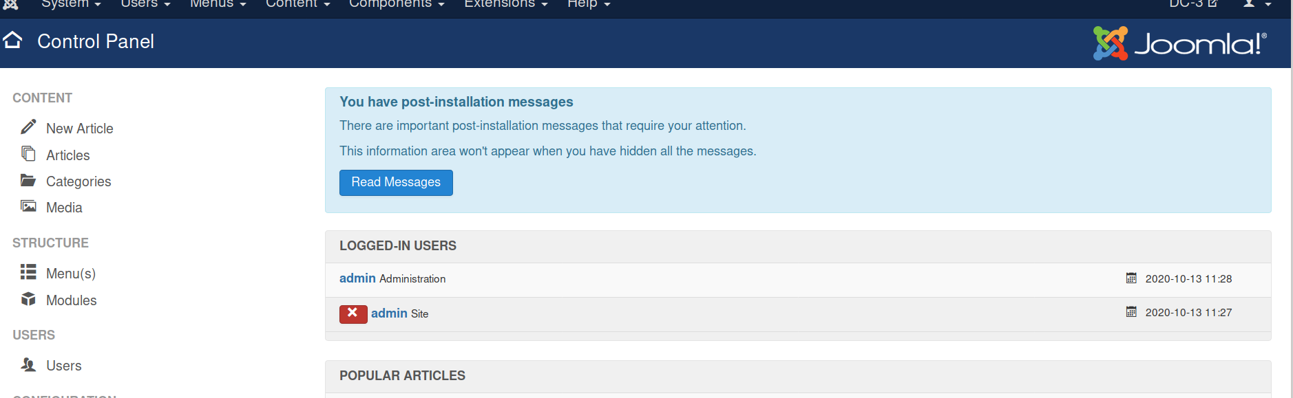Log out admin Site session with red X

click(x=353, y=313)
